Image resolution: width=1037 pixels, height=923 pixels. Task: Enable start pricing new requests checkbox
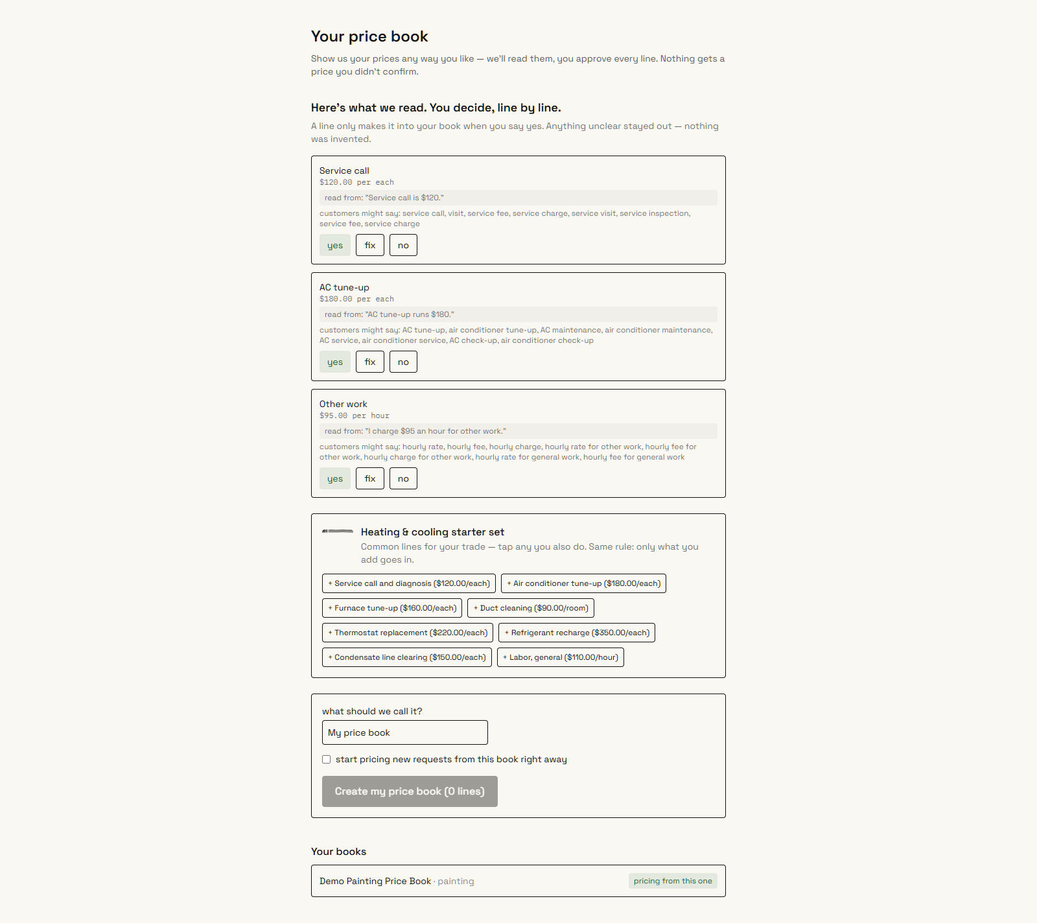point(327,760)
